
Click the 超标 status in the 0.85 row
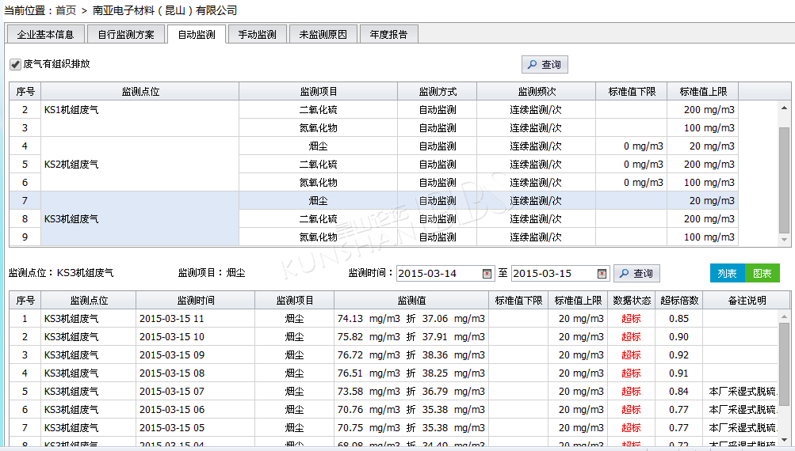coord(631,318)
